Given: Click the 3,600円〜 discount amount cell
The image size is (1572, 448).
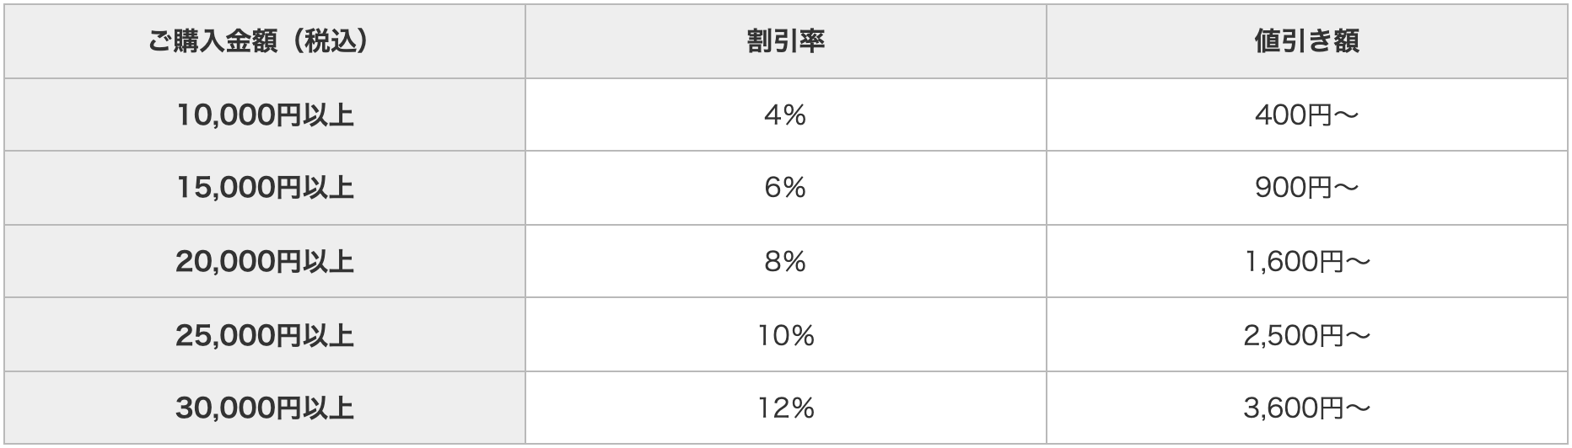Looking at the screenshot, I should tap(1306, 408).
